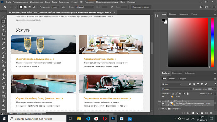Select the Hand tool
Screen dimensions: 217x122
tap(3, 101)
